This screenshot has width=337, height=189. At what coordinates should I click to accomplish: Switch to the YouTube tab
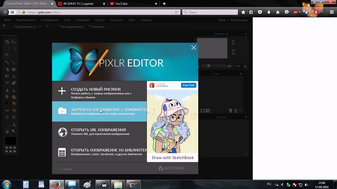point(134,4)
